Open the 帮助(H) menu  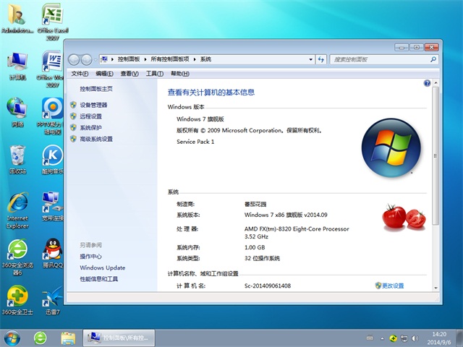pos(180,74)
